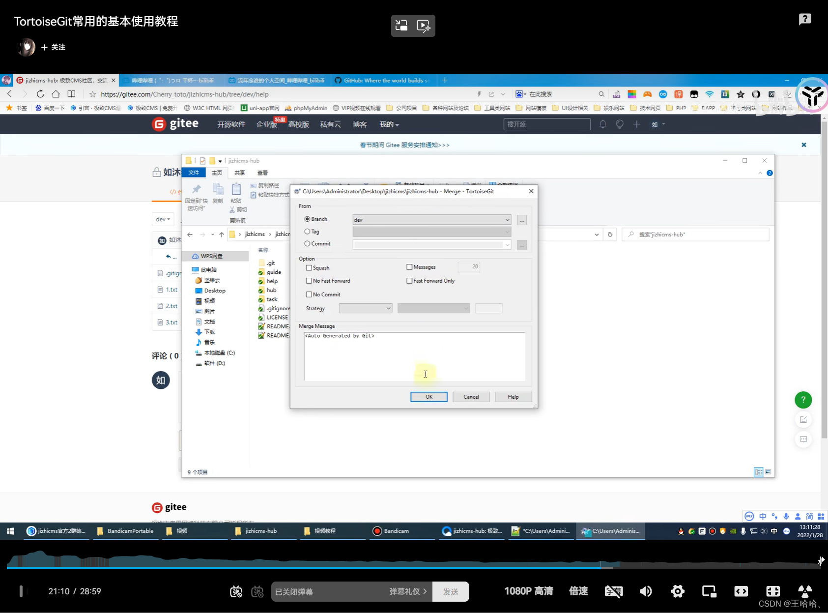Switch to 查看 ribbon tab
The width and height of the screenshot is (828, 613).
point(262,173)
